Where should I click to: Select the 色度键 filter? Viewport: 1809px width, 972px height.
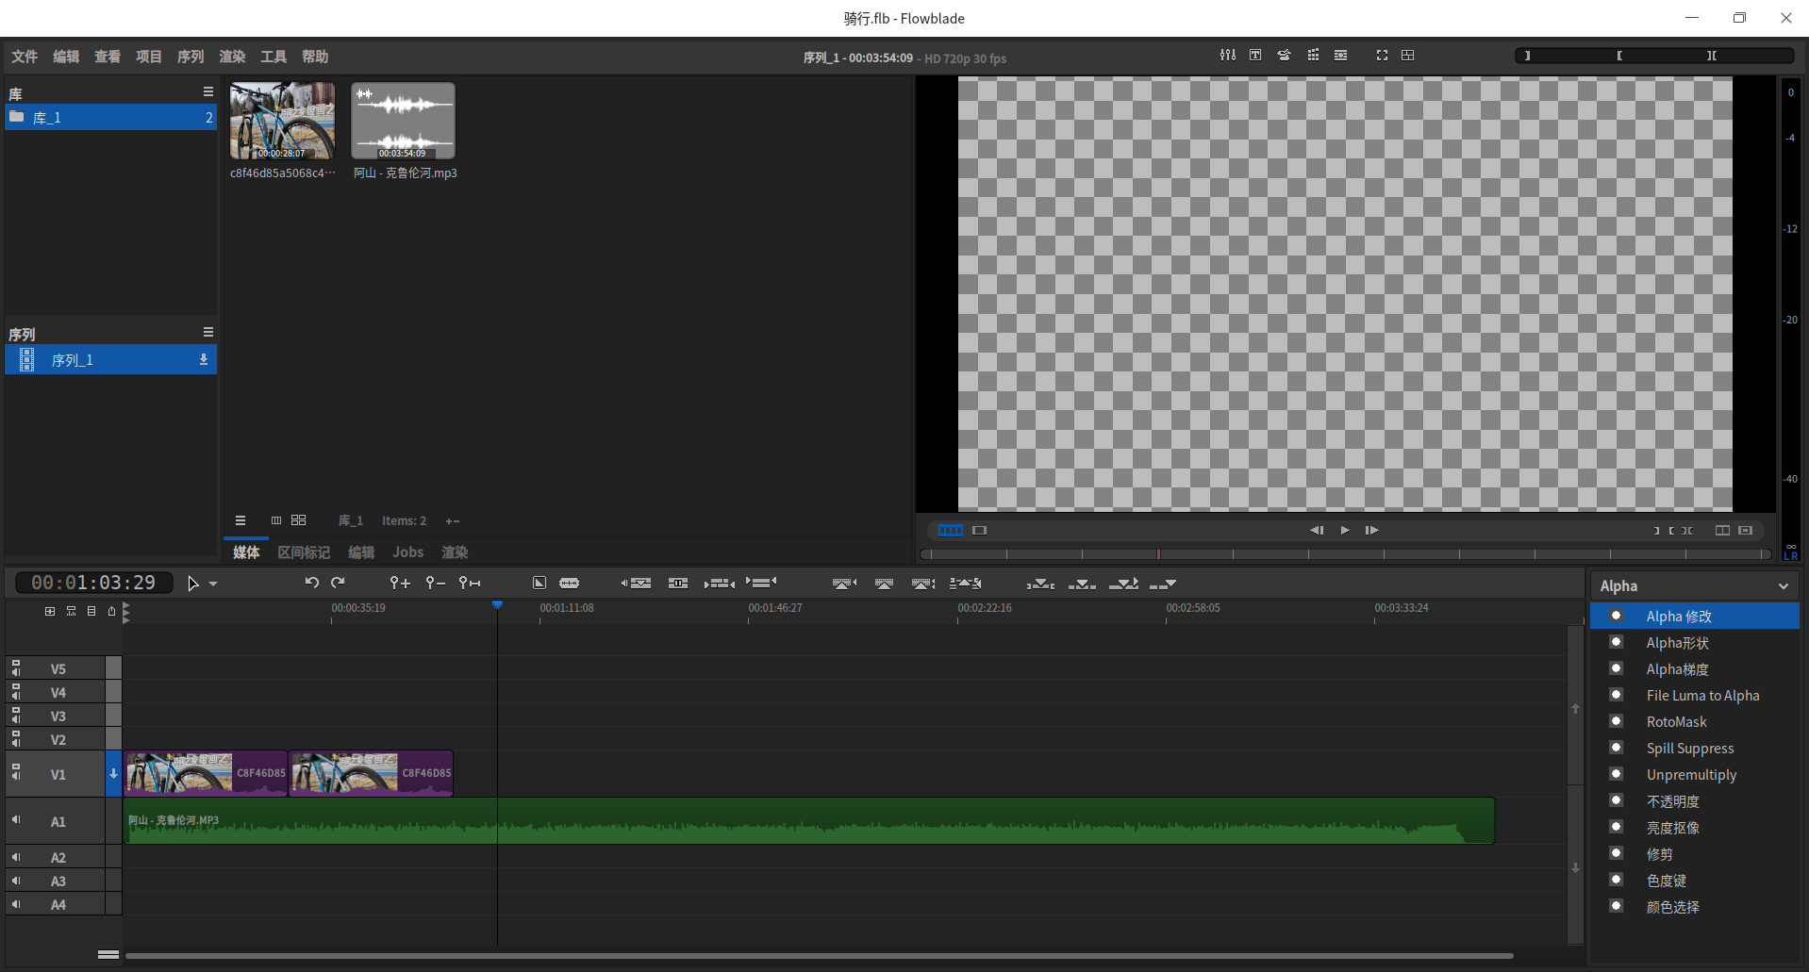[x=1666, y=881]
